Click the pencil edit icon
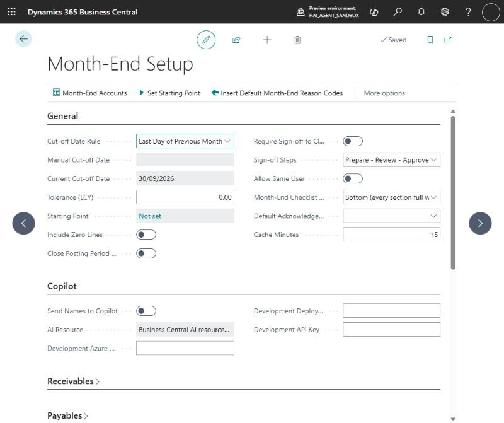504x423 pixels. 206,40
